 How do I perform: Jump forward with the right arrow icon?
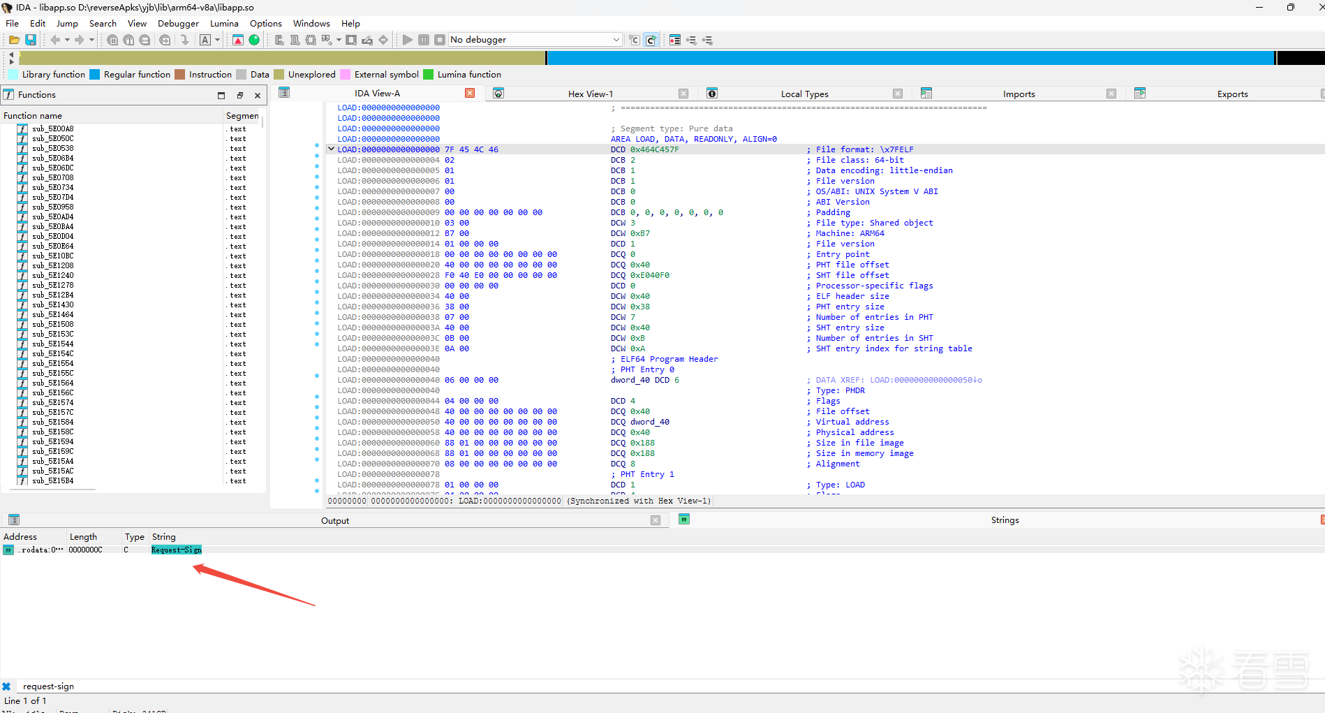click(x=80, y=40)
